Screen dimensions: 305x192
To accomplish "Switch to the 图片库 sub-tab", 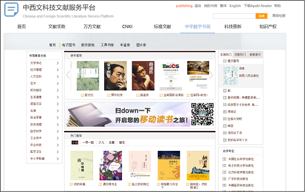I will click(x=141, y=45).
